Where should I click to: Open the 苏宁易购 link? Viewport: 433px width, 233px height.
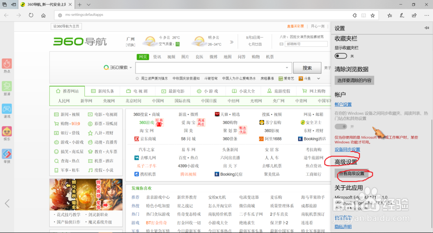270,123
